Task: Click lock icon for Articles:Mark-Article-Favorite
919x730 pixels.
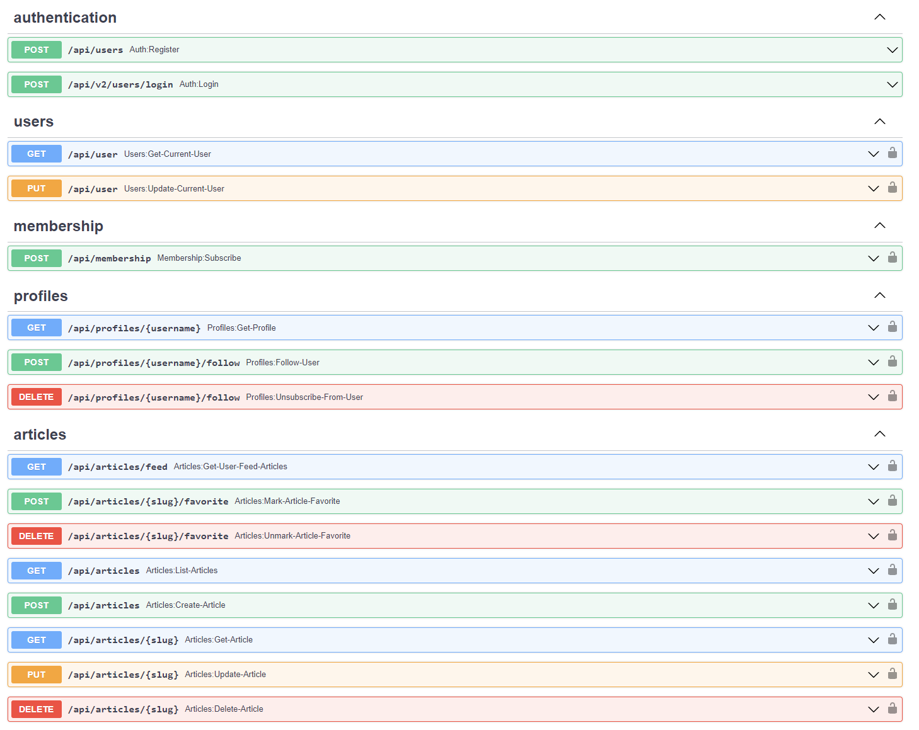Action: tap(893, 501)
